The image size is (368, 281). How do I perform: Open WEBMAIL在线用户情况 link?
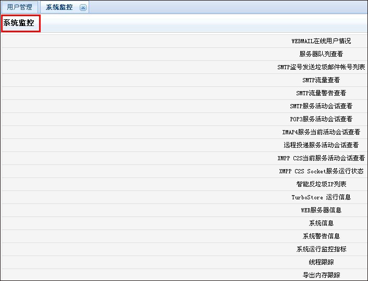(x=321, y=41)
